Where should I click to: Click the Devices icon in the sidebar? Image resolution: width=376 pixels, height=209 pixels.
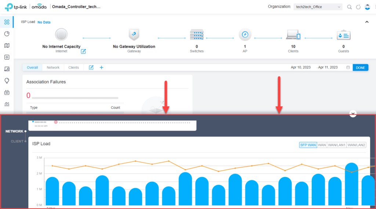coord(7,57)
